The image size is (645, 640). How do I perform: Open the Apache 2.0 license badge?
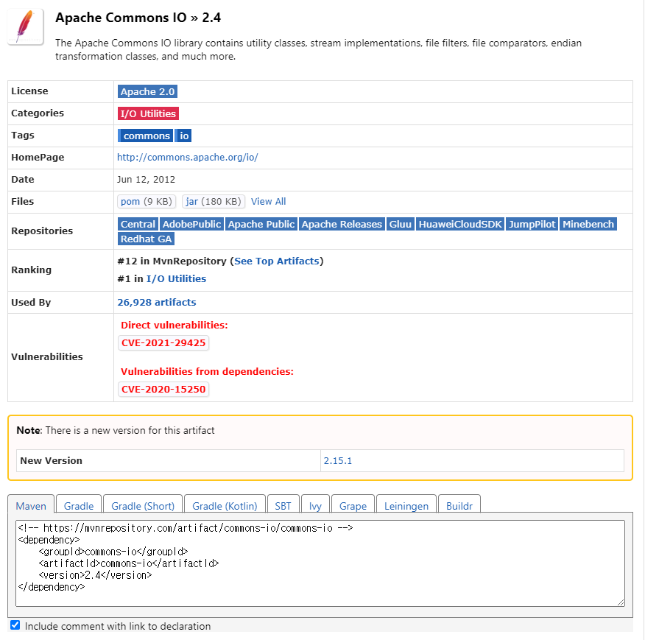tap(147, 91)
